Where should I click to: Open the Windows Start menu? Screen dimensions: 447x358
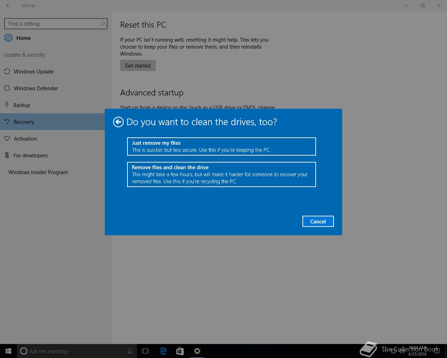coord(8,351)
